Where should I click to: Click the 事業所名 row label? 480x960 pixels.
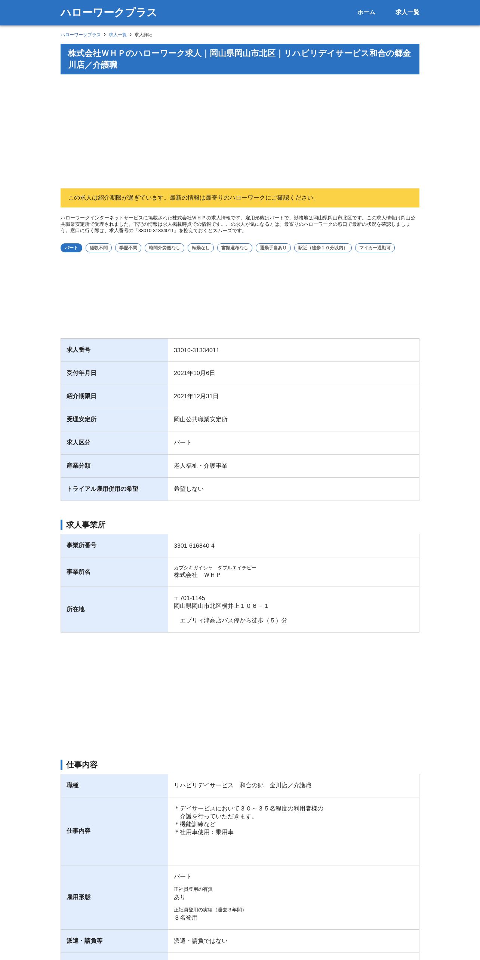(79, 572)
